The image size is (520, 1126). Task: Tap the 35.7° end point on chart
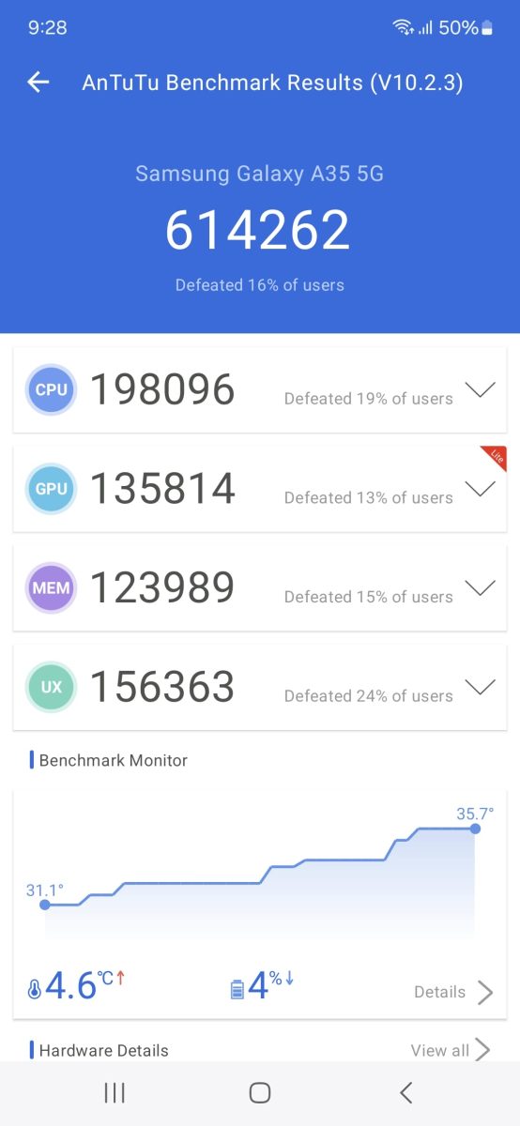click(x=475, y=828)
